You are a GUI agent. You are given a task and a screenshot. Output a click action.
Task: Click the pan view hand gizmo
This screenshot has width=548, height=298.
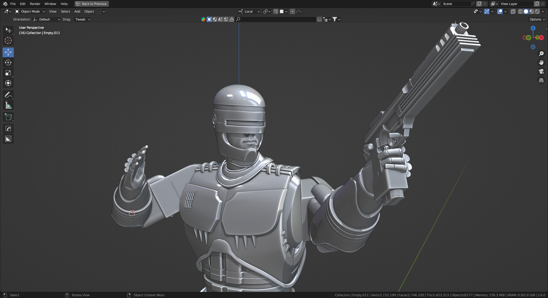click(x=541, y=62)
